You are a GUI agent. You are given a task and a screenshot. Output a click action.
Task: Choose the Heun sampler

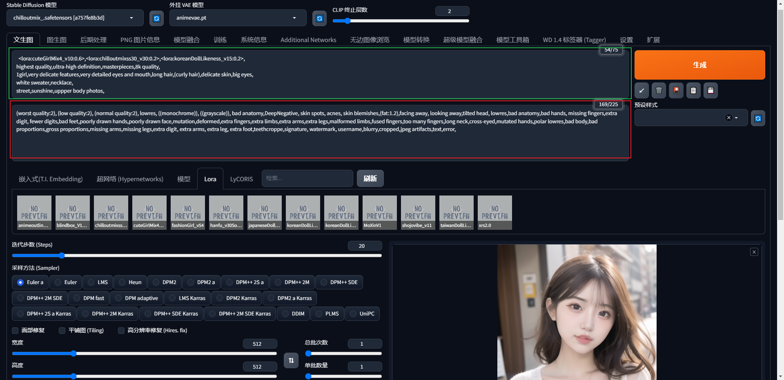tap(130, 282)
